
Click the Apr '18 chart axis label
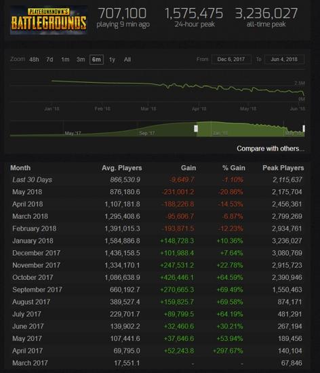199,109
